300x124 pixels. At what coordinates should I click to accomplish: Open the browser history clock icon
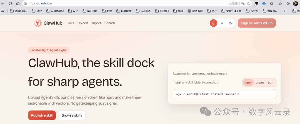tap(288, 3)
